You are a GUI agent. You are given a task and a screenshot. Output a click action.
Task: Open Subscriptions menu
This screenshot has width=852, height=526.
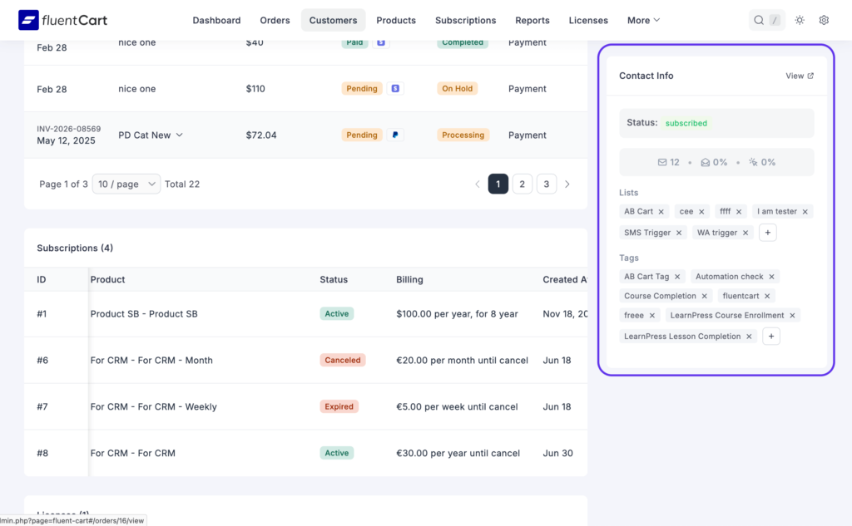point(465,20)
